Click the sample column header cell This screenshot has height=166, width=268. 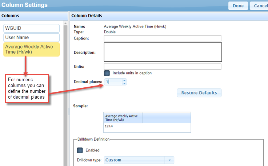pos(123,118)
